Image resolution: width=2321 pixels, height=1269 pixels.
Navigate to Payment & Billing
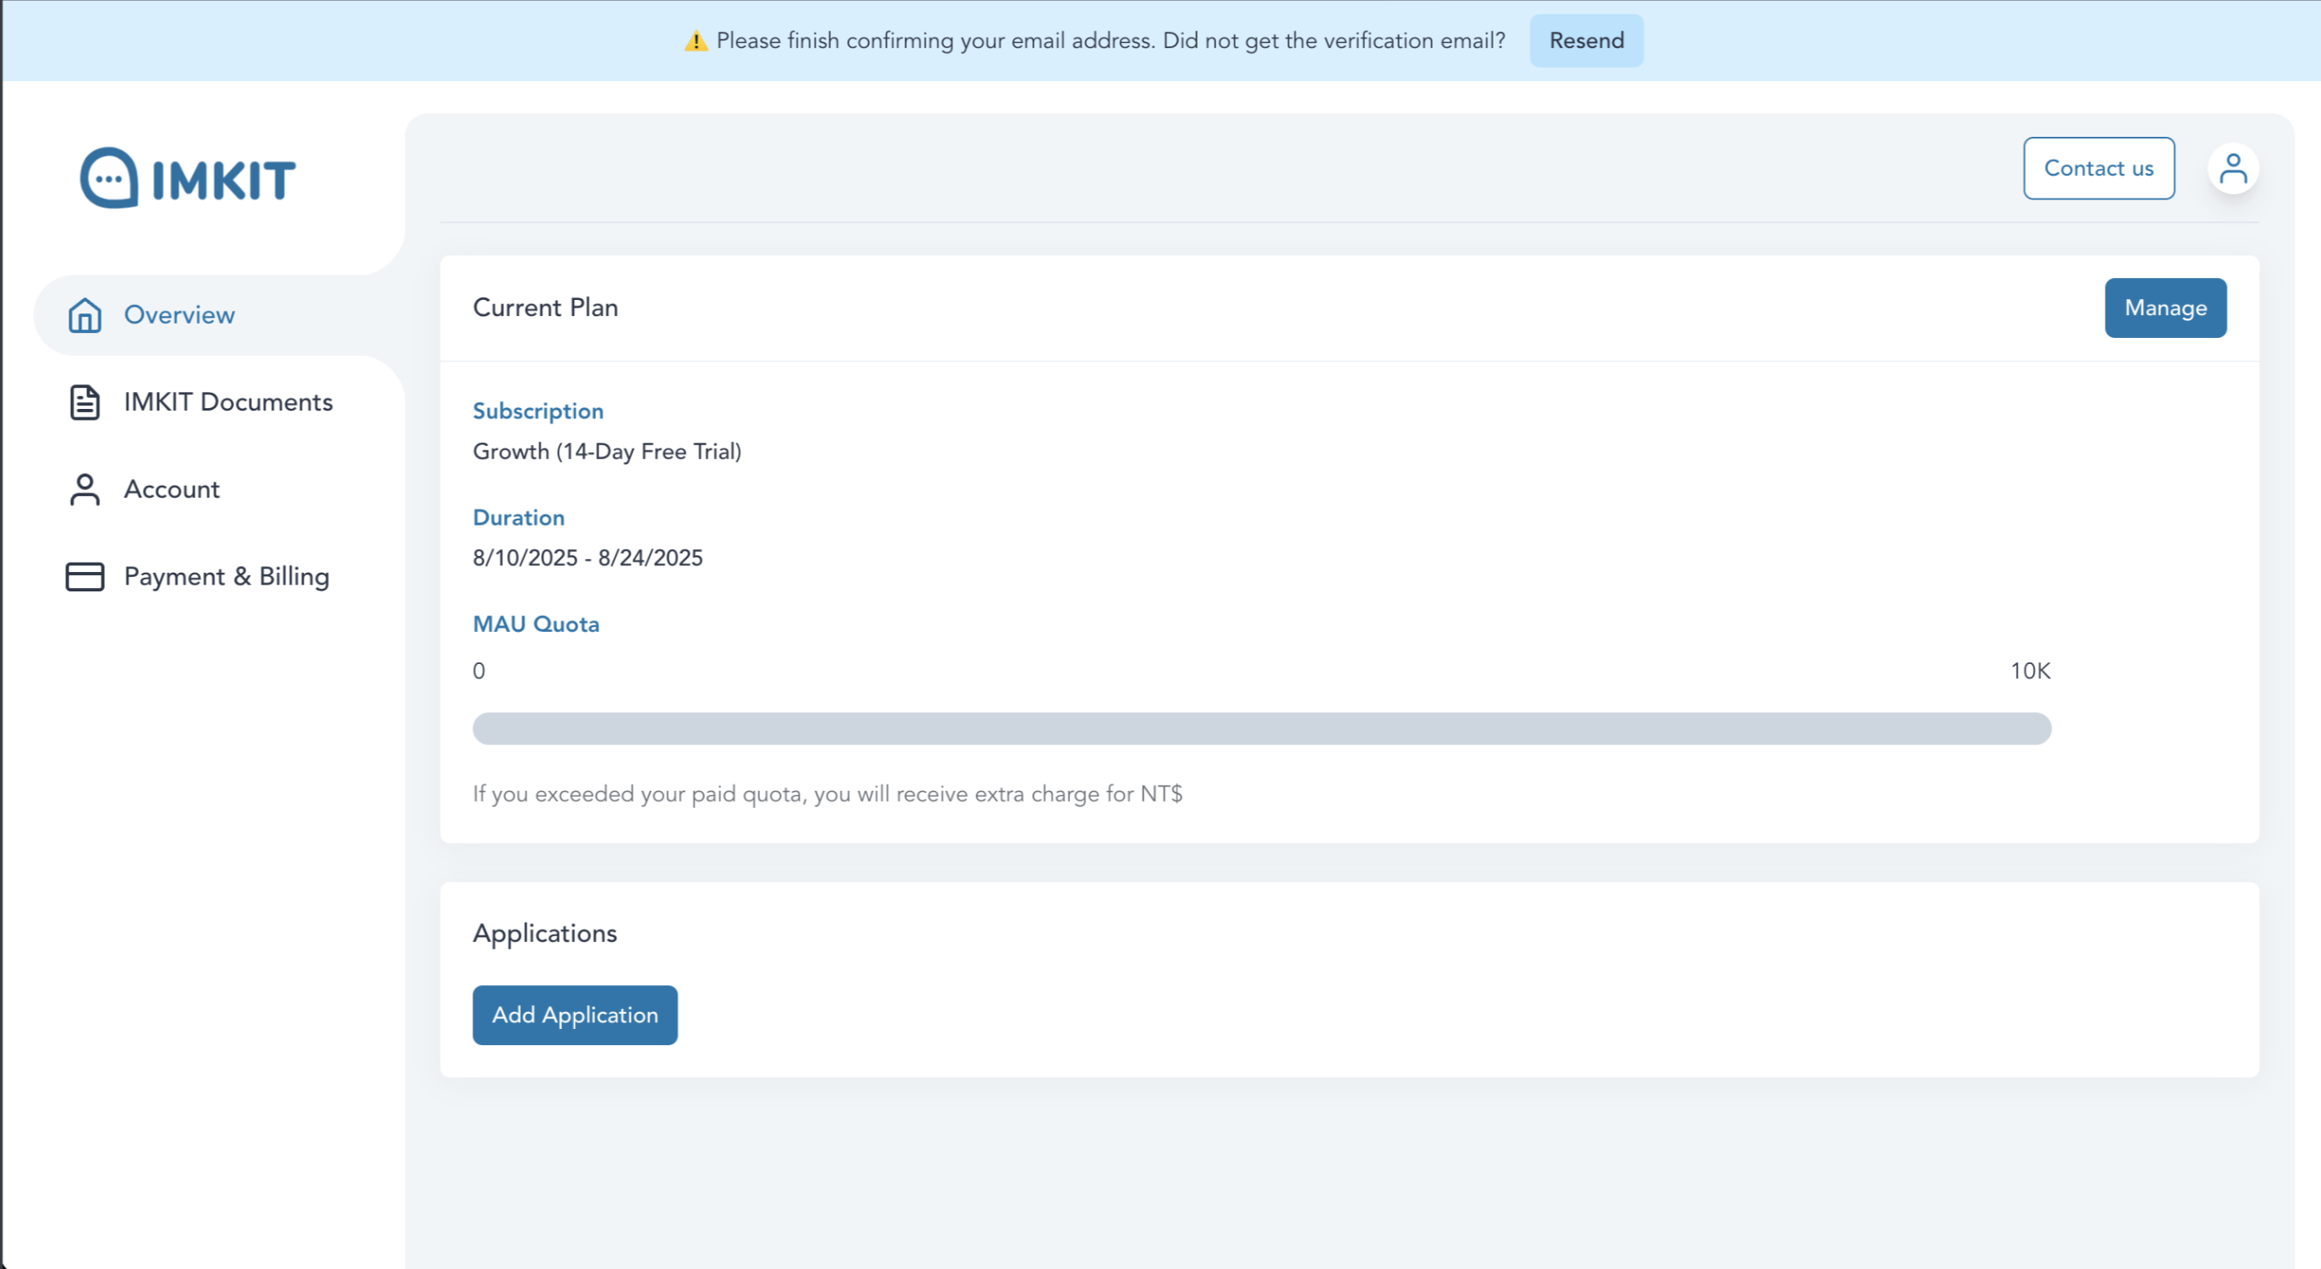click(x=227, y=576)
